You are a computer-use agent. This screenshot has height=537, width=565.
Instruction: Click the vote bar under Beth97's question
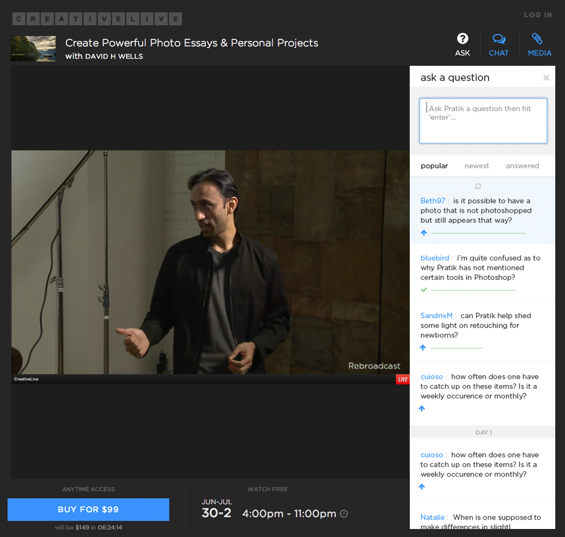point(478,233)
